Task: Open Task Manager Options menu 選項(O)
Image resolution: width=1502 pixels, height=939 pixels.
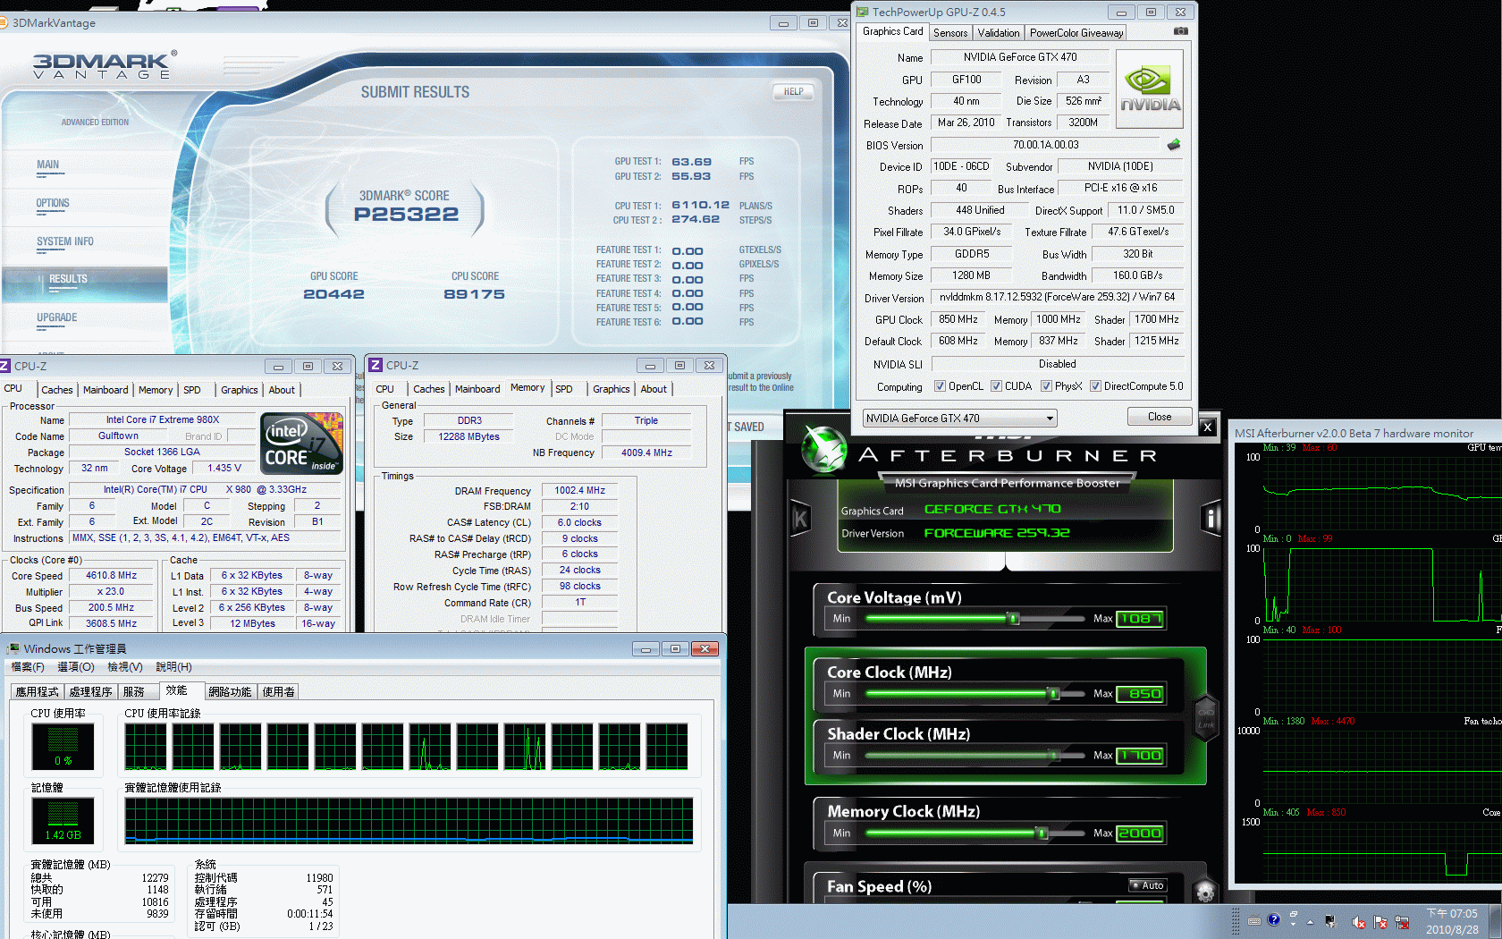Action: (75, 667)
